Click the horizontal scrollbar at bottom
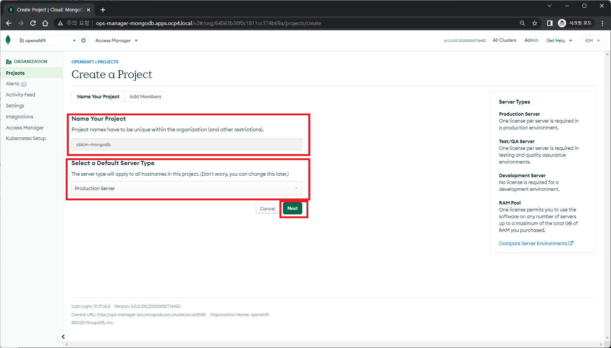This screenshot has width=611, height=348. tap(334, 345)
